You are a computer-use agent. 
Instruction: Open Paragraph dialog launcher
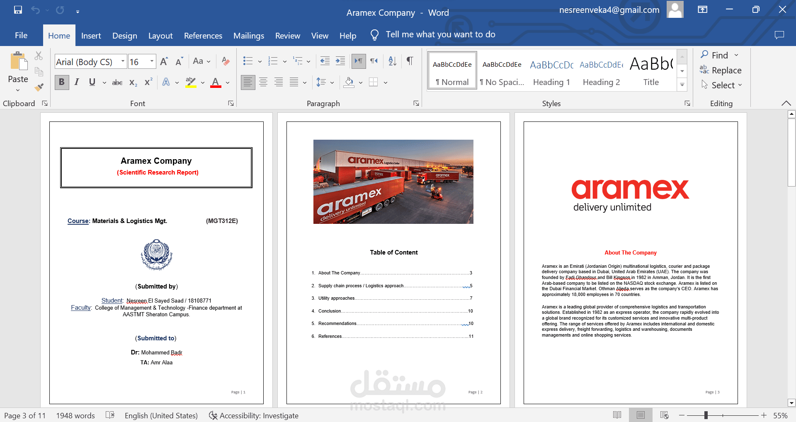(416, 103)
